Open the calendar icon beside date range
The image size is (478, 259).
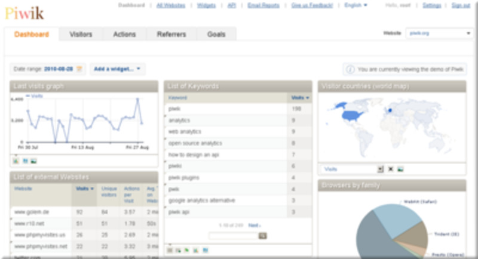tap(79, 69)
